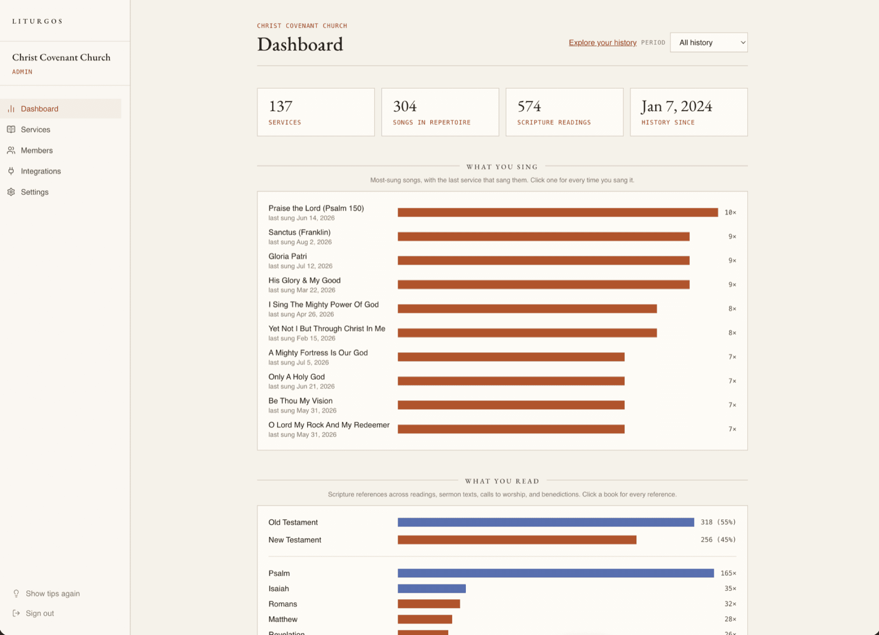The height and width of the screenshot is (635, 879).
Task: Click the Old Testament blue bar
Action: [546, 522]
